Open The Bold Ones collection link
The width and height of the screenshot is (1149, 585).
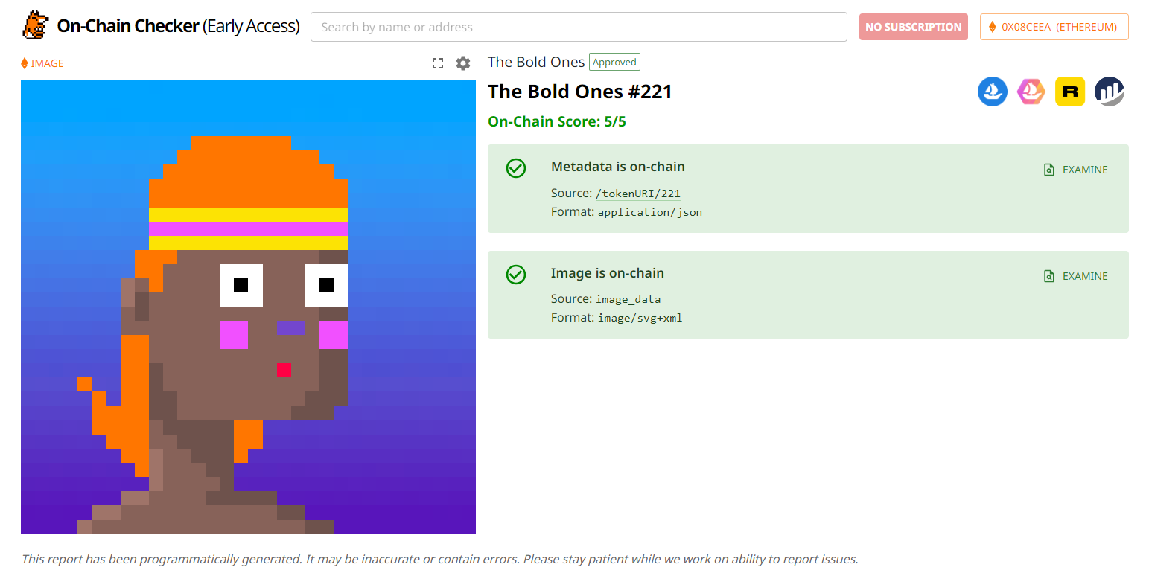[536, 62]
